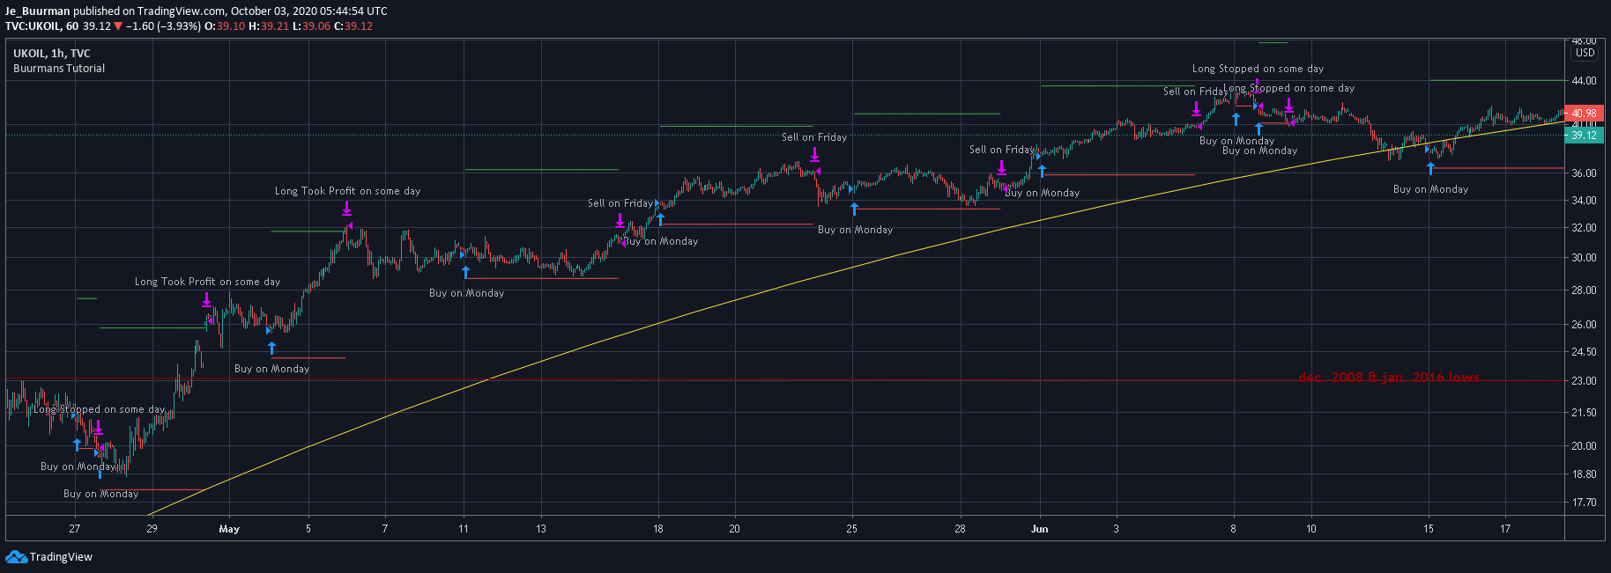Click the 18.80 price axis label

click(x=1585, y=474)
